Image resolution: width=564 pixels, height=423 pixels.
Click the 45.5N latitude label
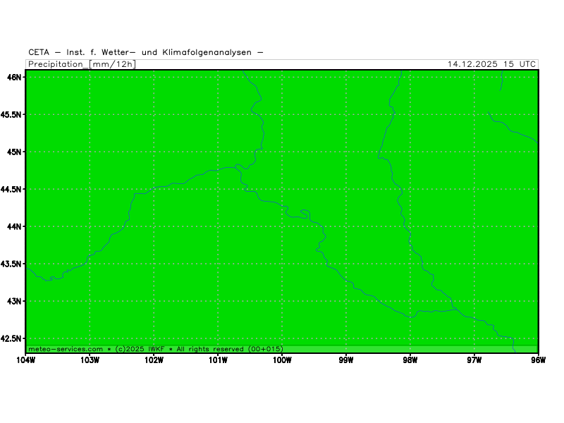(11, 114)
